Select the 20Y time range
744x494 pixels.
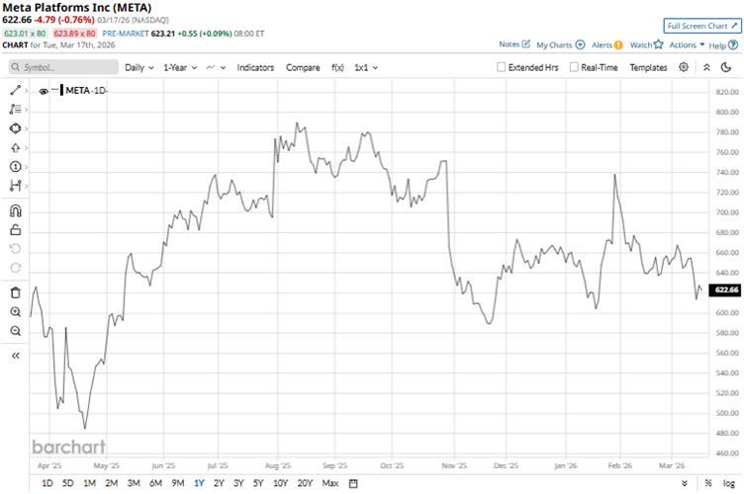[x=305, y=483]
